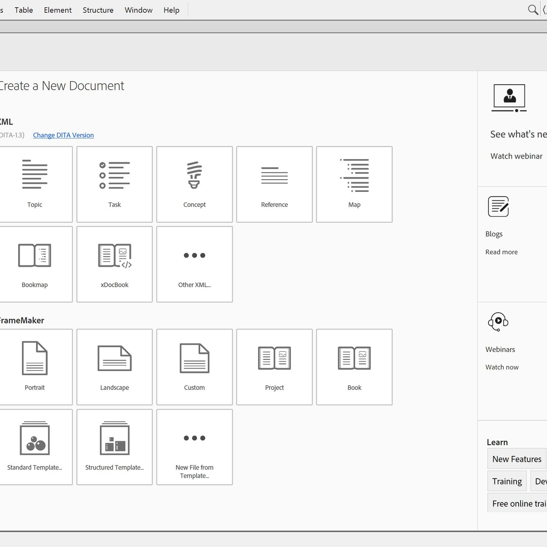This screenshot has width=547, height=547.
Task: Click the Blogs heading text
Action: coord(494,234)
